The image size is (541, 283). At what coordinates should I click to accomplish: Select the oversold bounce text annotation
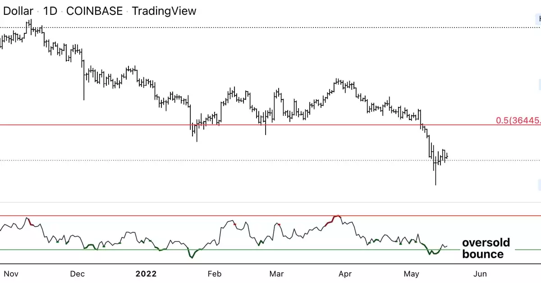click(x=486, y=248)
